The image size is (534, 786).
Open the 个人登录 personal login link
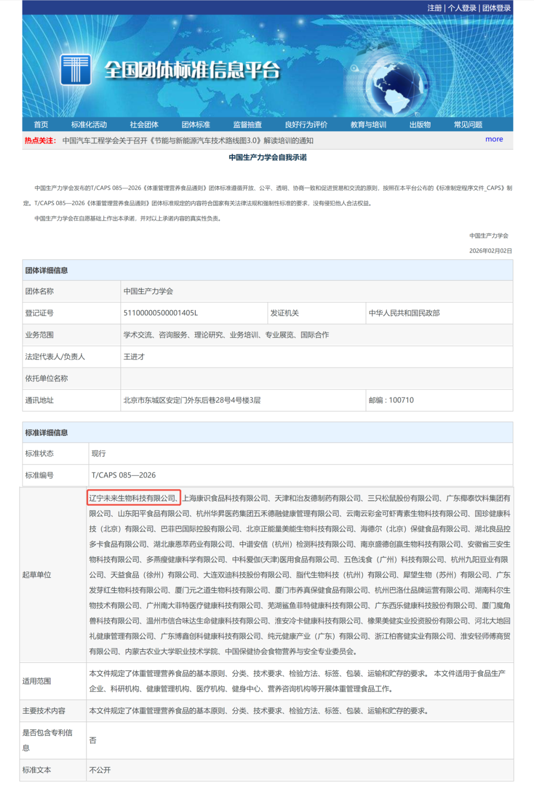[x=462, y=8]
